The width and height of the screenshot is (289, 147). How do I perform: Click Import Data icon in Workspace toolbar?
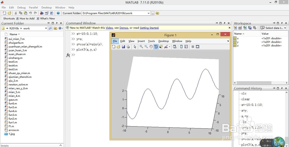click(x=245, y=28)
